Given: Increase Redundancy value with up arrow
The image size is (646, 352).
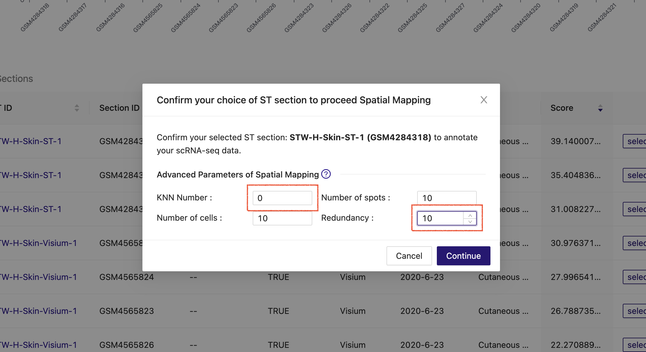Looking at the screenshot, I should [x=470, y=215].
